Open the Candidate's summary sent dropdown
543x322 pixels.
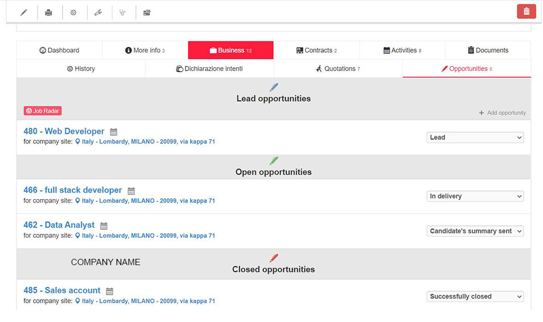pos(475,231)
